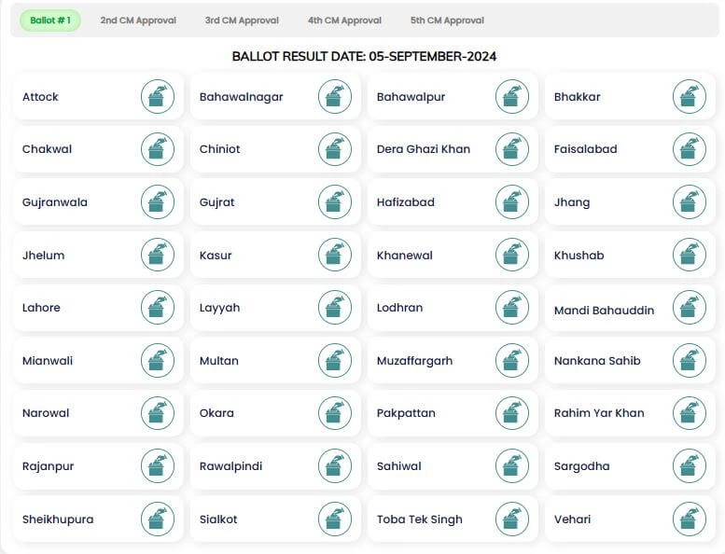Select ballot box icon next to Sialkot
725x554 pixels.
335,519
